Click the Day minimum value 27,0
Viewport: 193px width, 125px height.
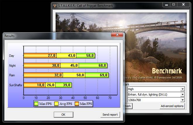(x=51, y=56)
